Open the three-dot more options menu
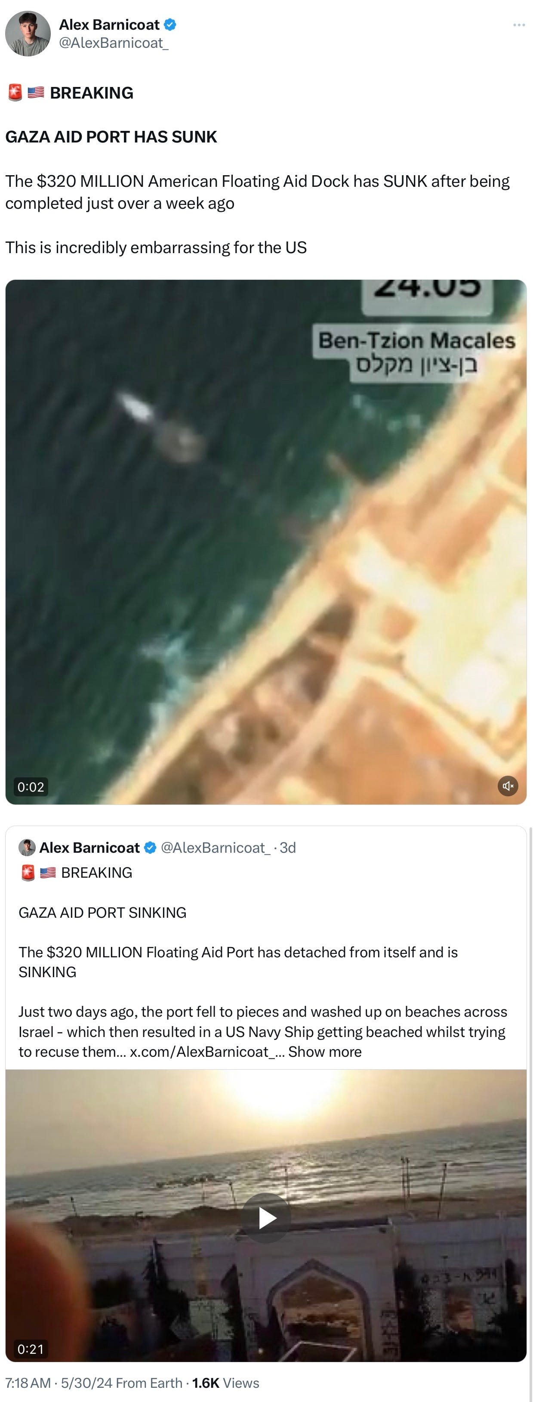Image resolution: width=533 pixels, height=1402 pixels. click(519, 25)
